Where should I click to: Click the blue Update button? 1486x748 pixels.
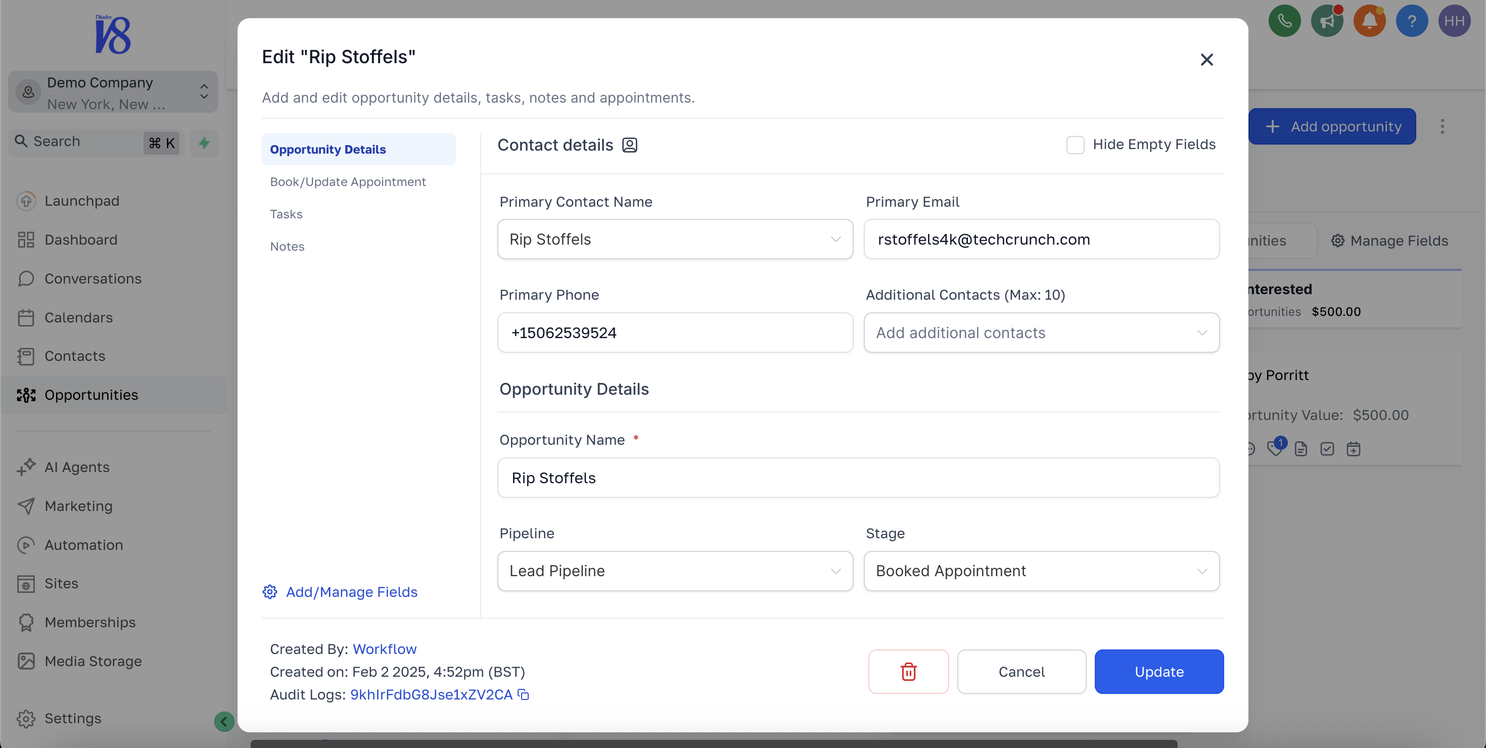coord(1159,671)
